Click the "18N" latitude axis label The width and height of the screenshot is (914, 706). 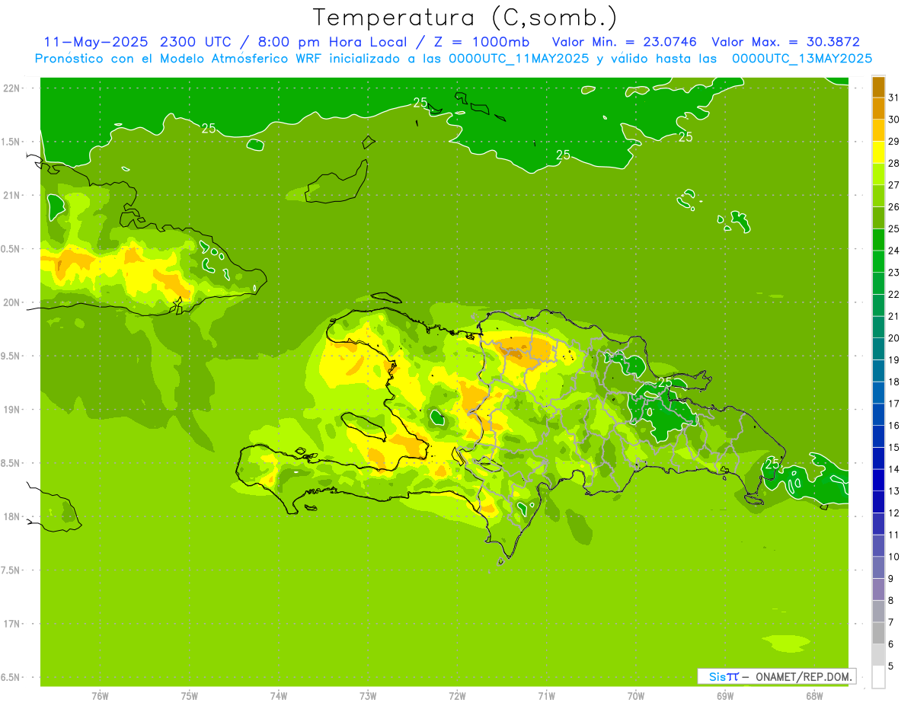(11, 517)
